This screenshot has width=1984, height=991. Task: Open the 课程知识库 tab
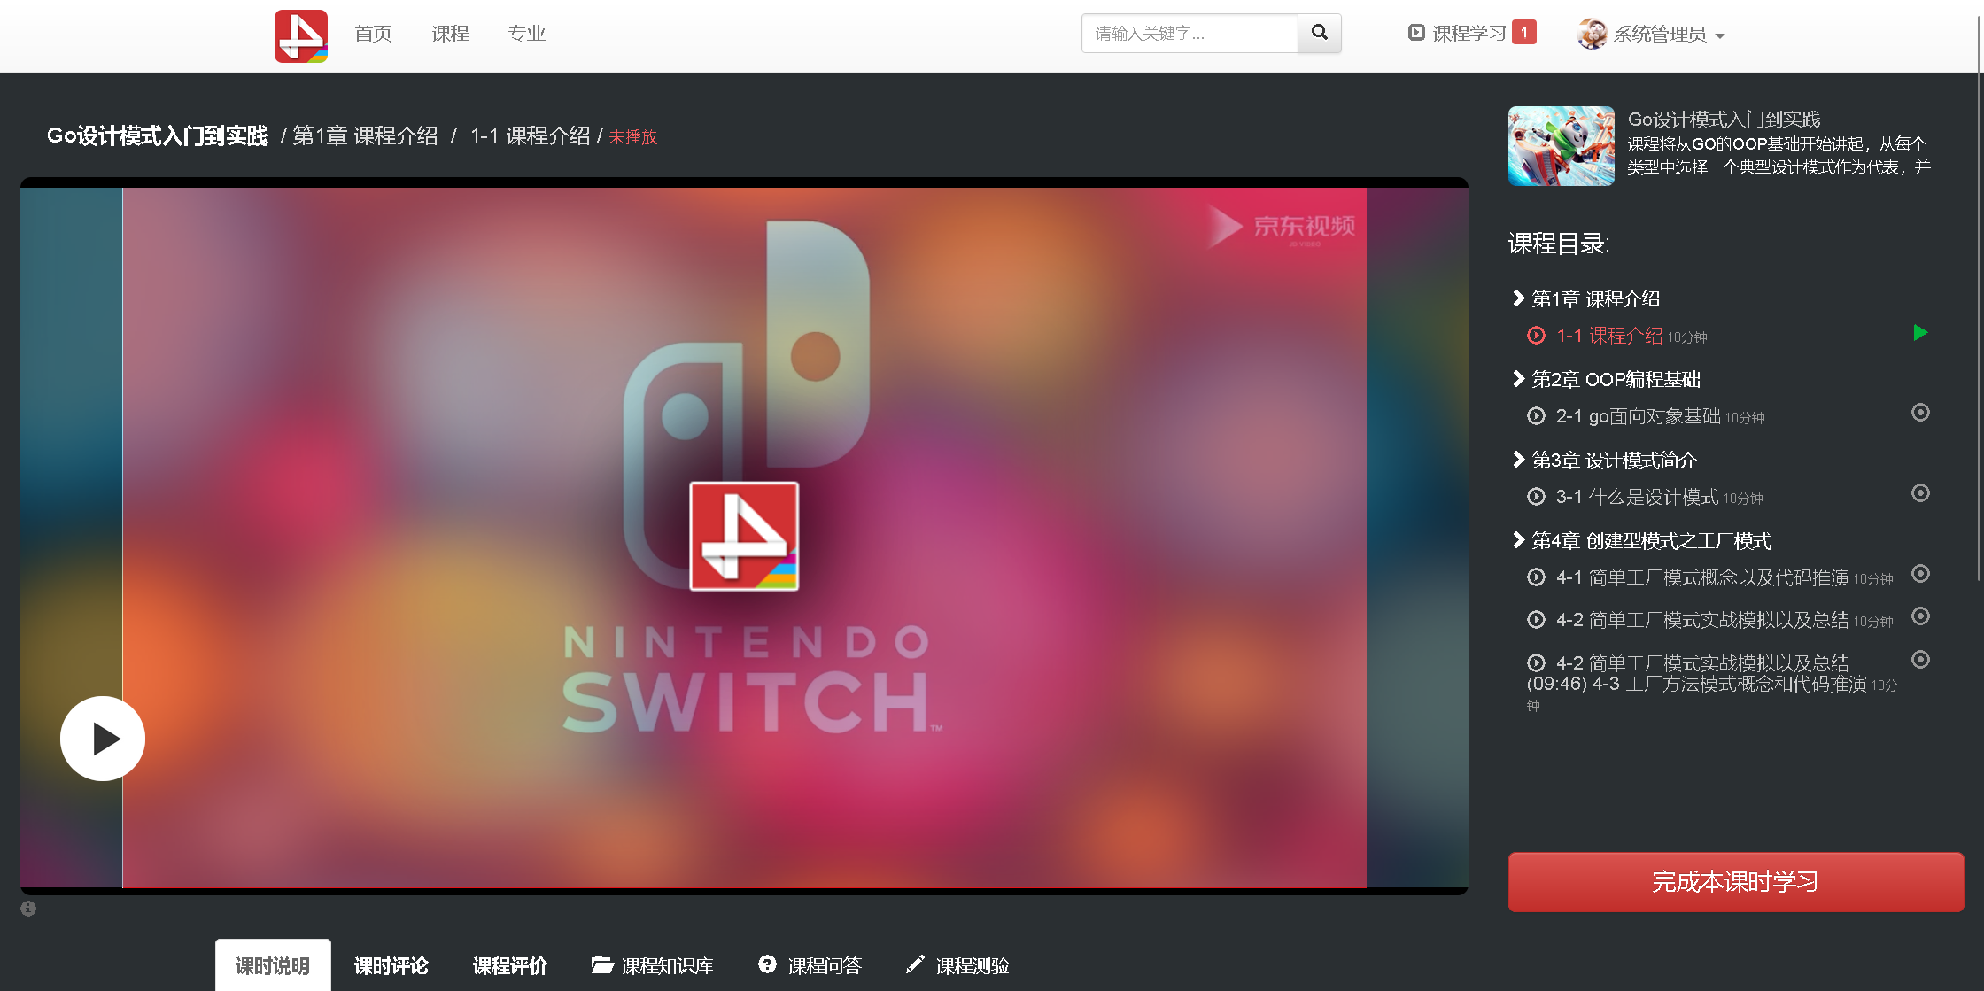653,965
